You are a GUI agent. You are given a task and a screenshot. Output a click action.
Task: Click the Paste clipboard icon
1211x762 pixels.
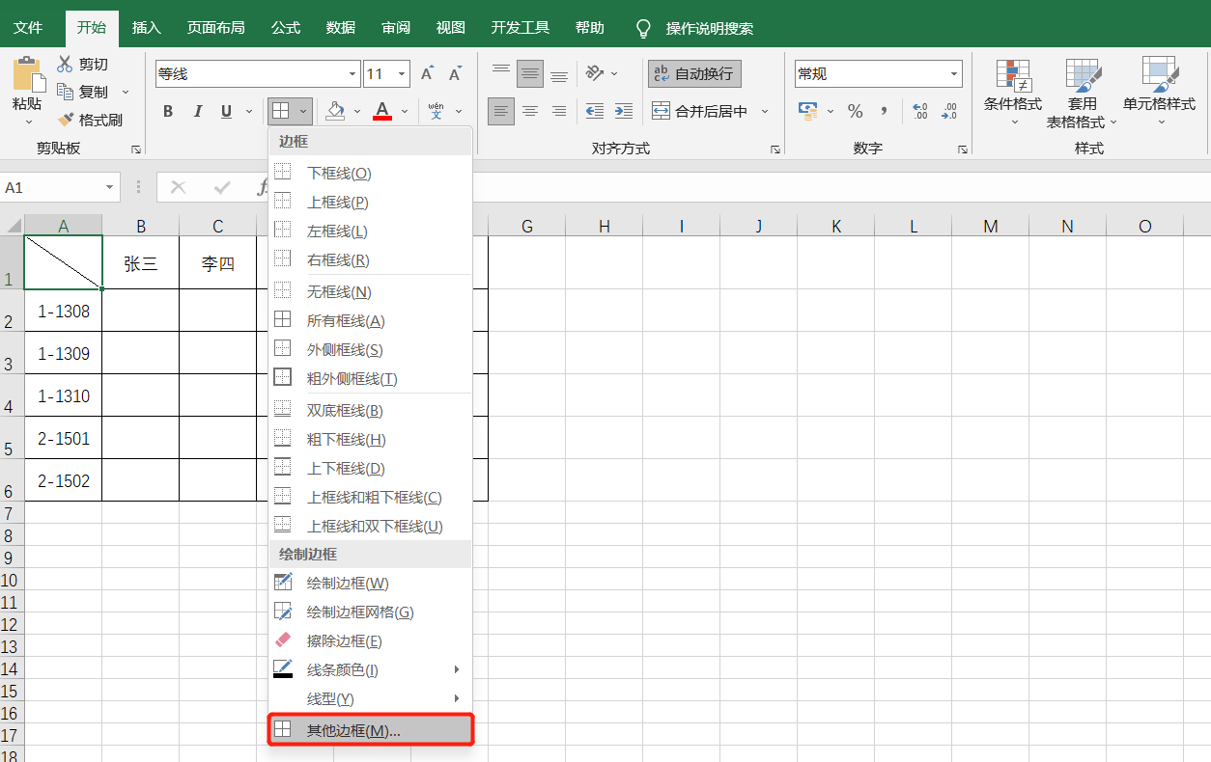pyautogui.click(x=27, y=74)
